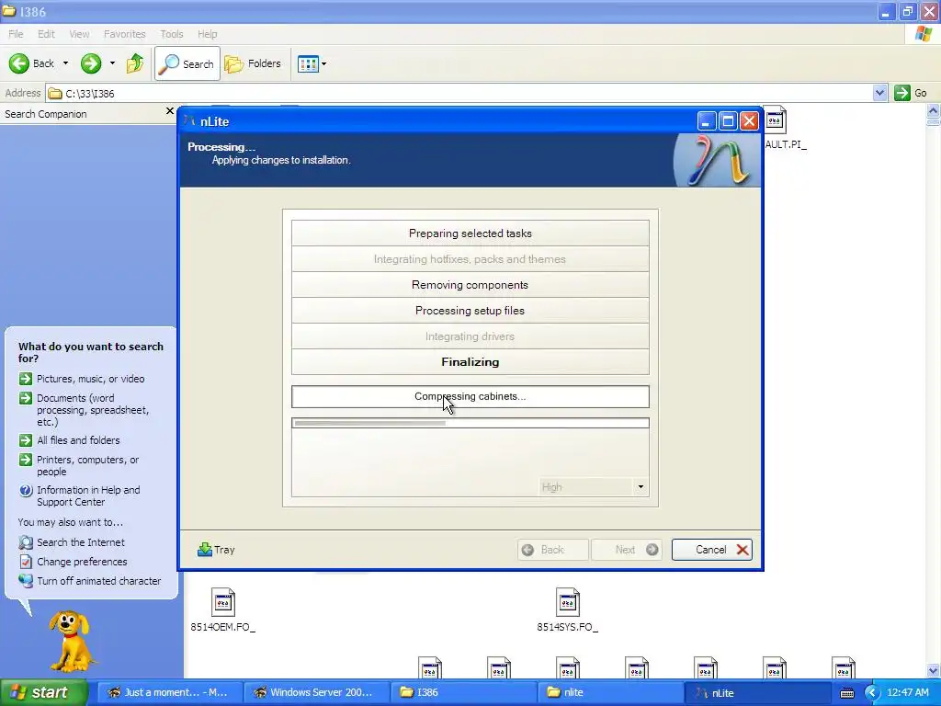Switch to nlite folder taskbar button
This screenshot has height=706, width=941.
pyautogui.click(x=609, y=693)
